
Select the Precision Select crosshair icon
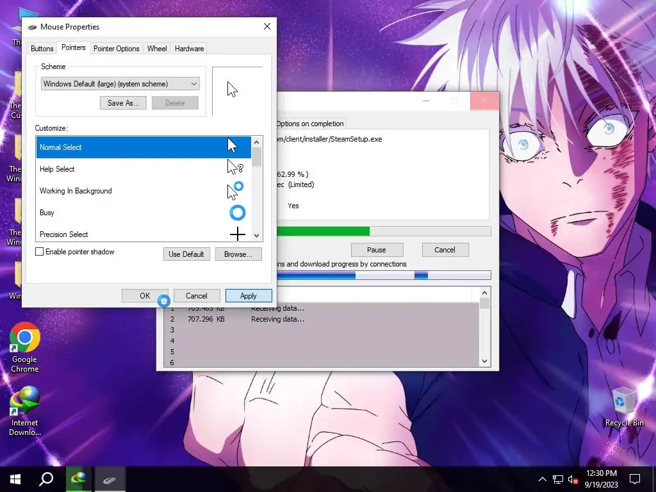(x=237, y=234)
